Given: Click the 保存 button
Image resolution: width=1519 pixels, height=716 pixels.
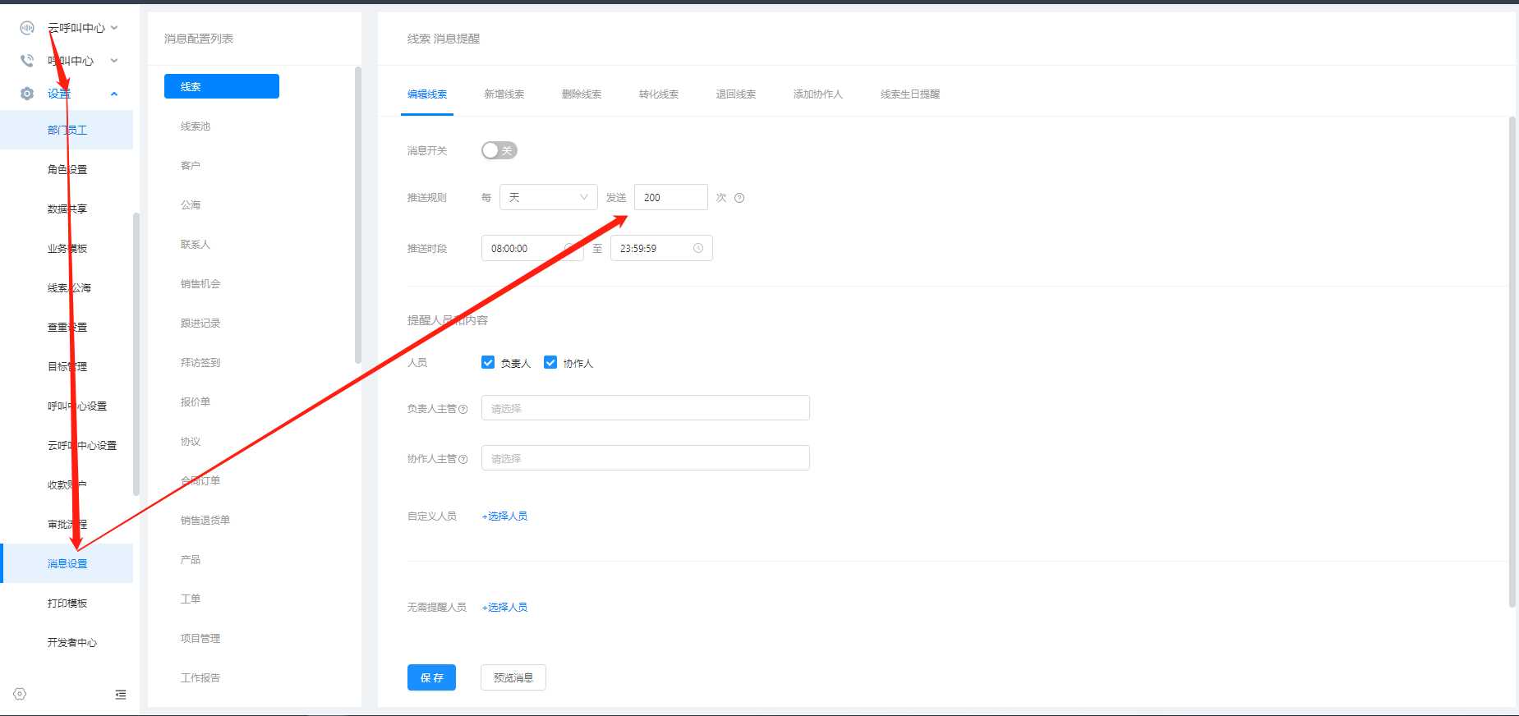Looking at the screenshot, I should tap(431, 677).
